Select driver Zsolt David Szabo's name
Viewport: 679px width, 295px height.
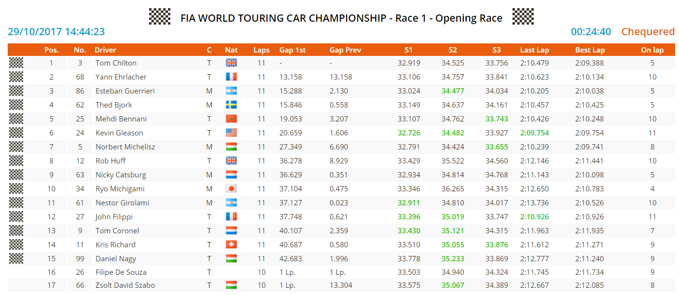tap(125, 285)
